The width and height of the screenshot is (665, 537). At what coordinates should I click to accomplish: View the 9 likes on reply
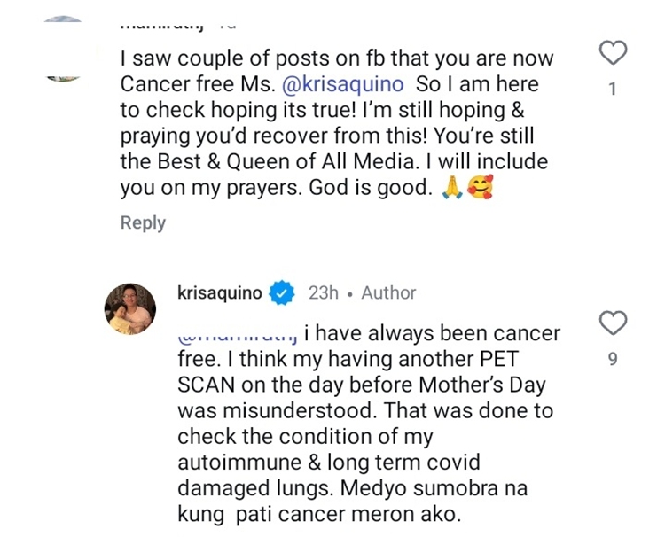pyautogui.click(x=613, y=359)
